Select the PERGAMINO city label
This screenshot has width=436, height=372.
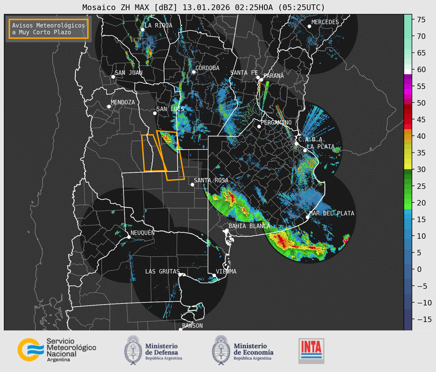(x=276, y=122)
